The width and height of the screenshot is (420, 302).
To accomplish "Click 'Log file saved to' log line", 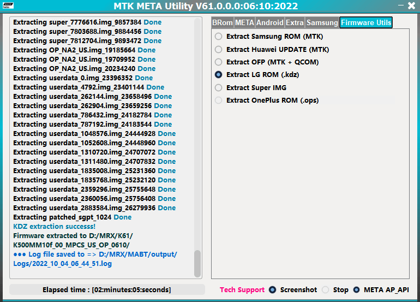I will coord(95,254).
